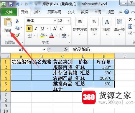Increase font size with the large A icon
The image size is (135, 113).
[x=55, y=29]
